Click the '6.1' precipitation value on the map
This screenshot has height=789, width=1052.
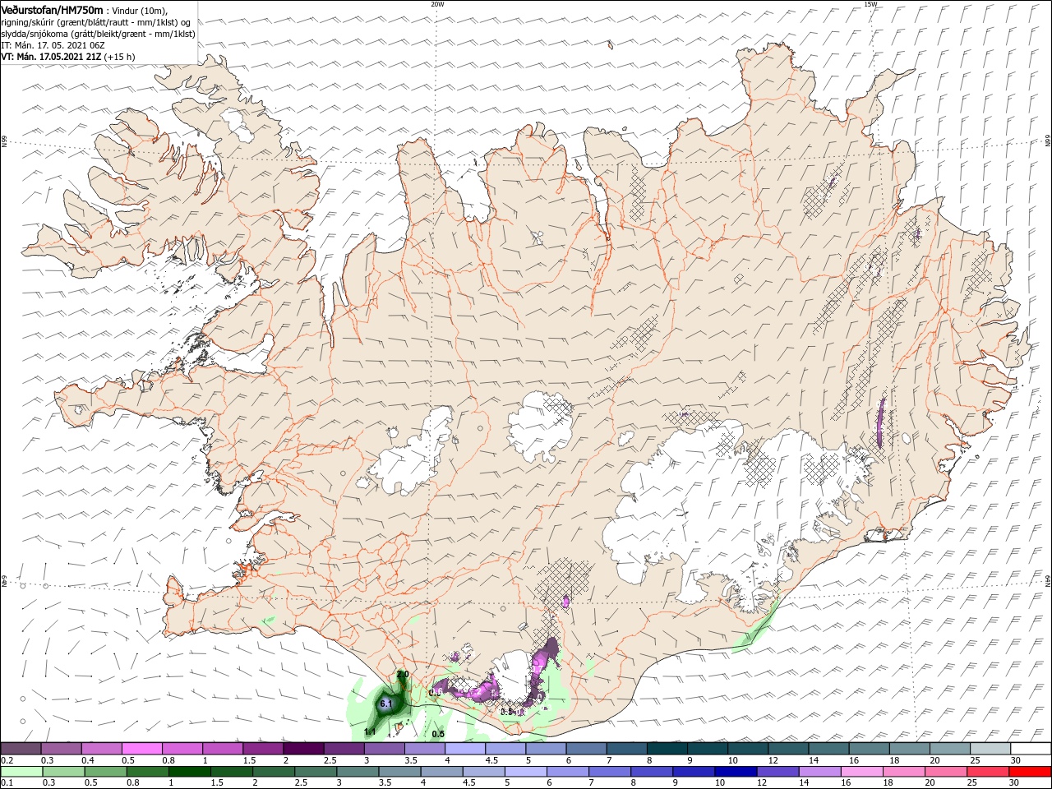point(386,704)
